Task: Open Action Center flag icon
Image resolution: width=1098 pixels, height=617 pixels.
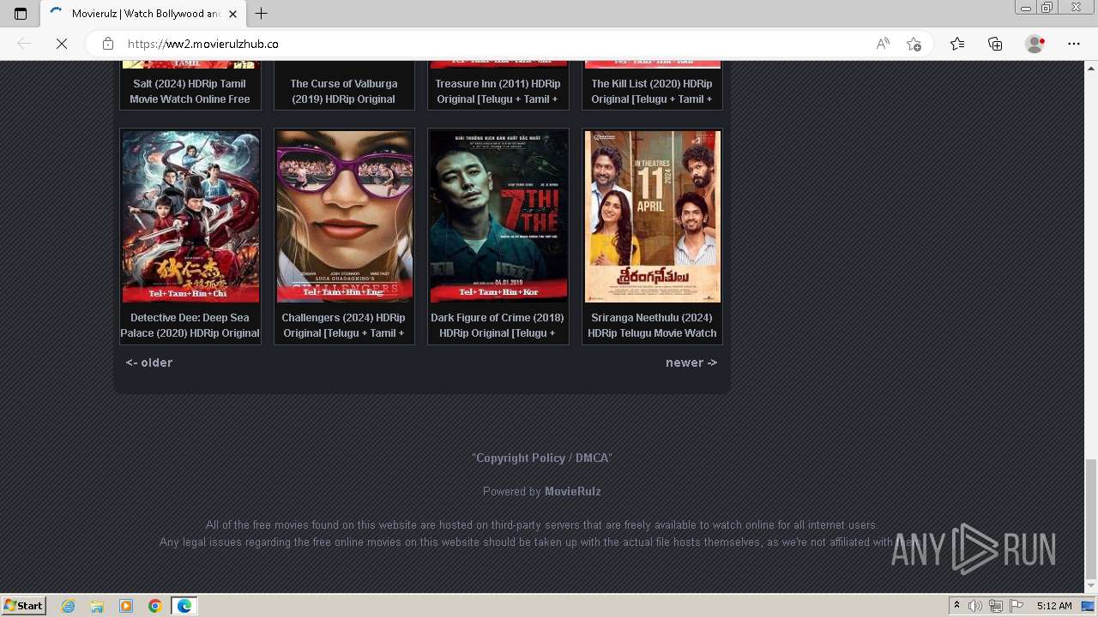Action: click(1017, 606)
